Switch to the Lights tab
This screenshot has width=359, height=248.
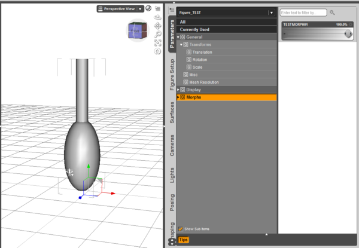[x=172, y=175]
